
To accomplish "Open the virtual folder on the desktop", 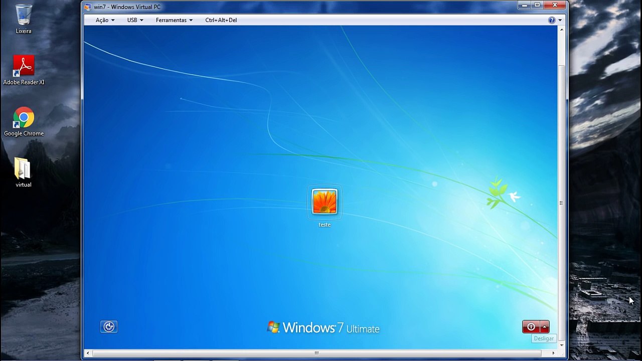I will 24,172.
